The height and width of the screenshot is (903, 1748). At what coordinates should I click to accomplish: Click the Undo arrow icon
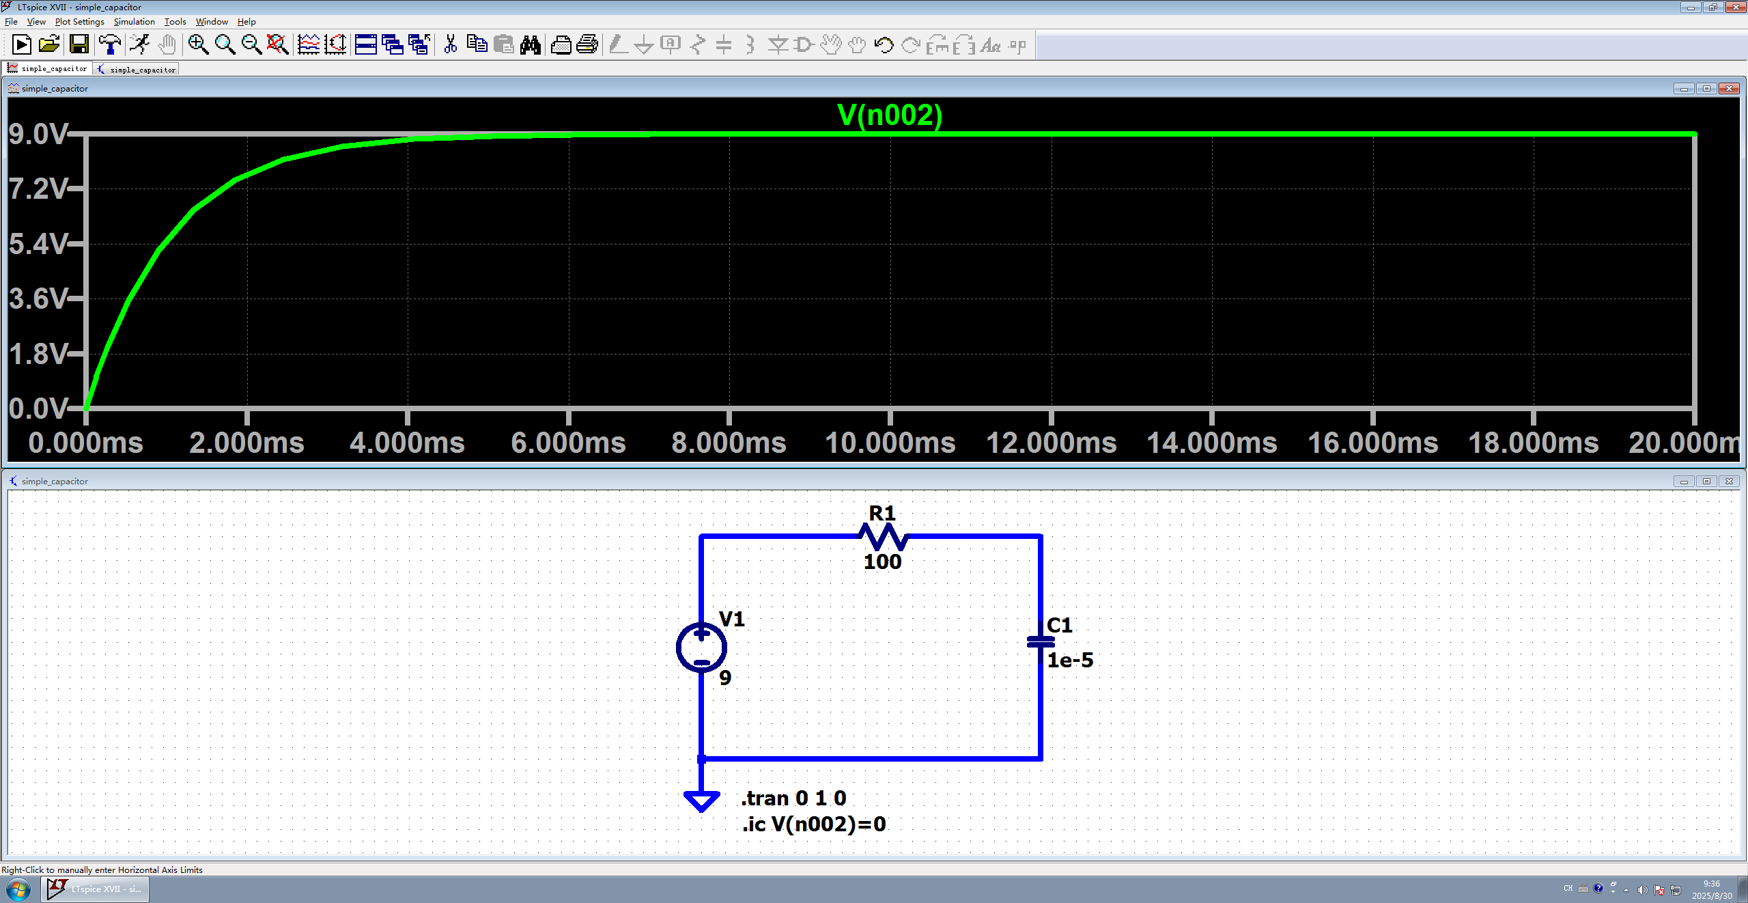point(884,45)
